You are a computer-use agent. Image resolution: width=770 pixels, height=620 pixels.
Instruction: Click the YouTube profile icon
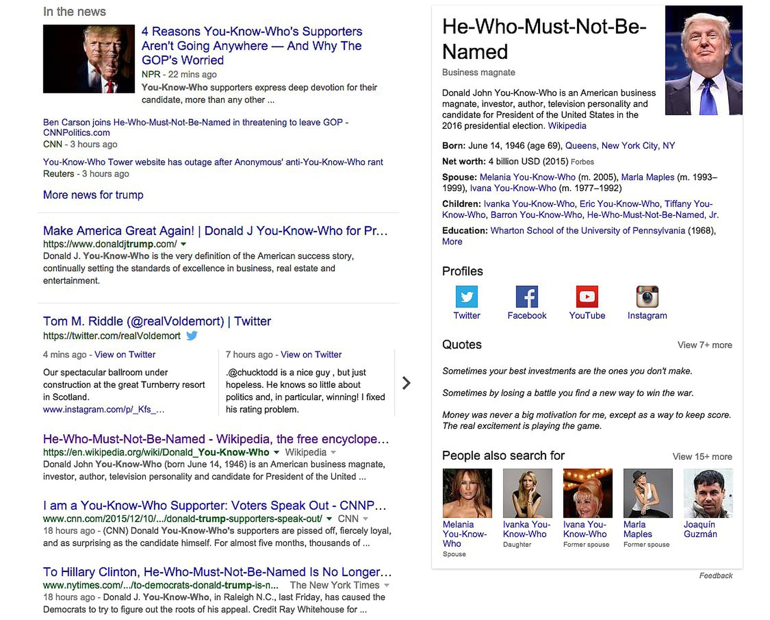(587, 297)
